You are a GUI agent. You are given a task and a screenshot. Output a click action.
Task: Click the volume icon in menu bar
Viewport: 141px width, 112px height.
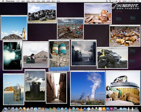point(116,1)
